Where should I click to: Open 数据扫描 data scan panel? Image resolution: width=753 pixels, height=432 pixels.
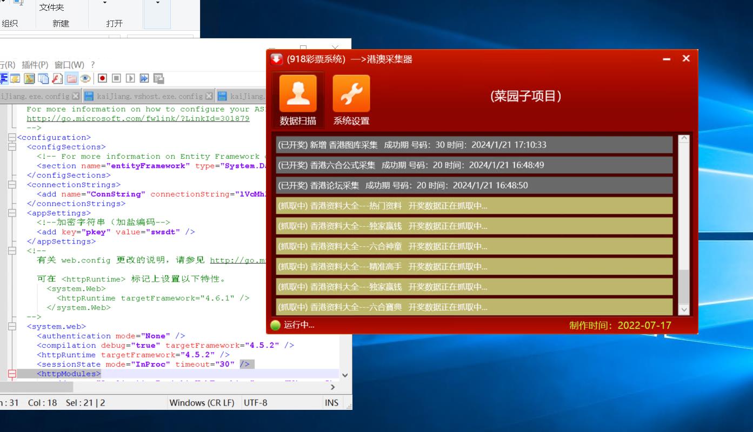[298, 100]
